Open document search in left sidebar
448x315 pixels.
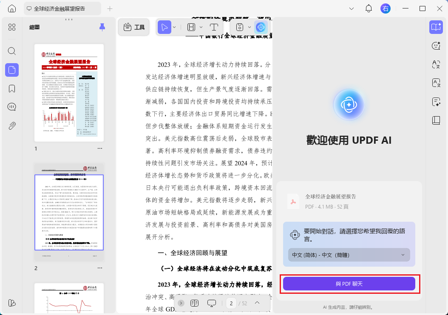[x=12, y=51]
